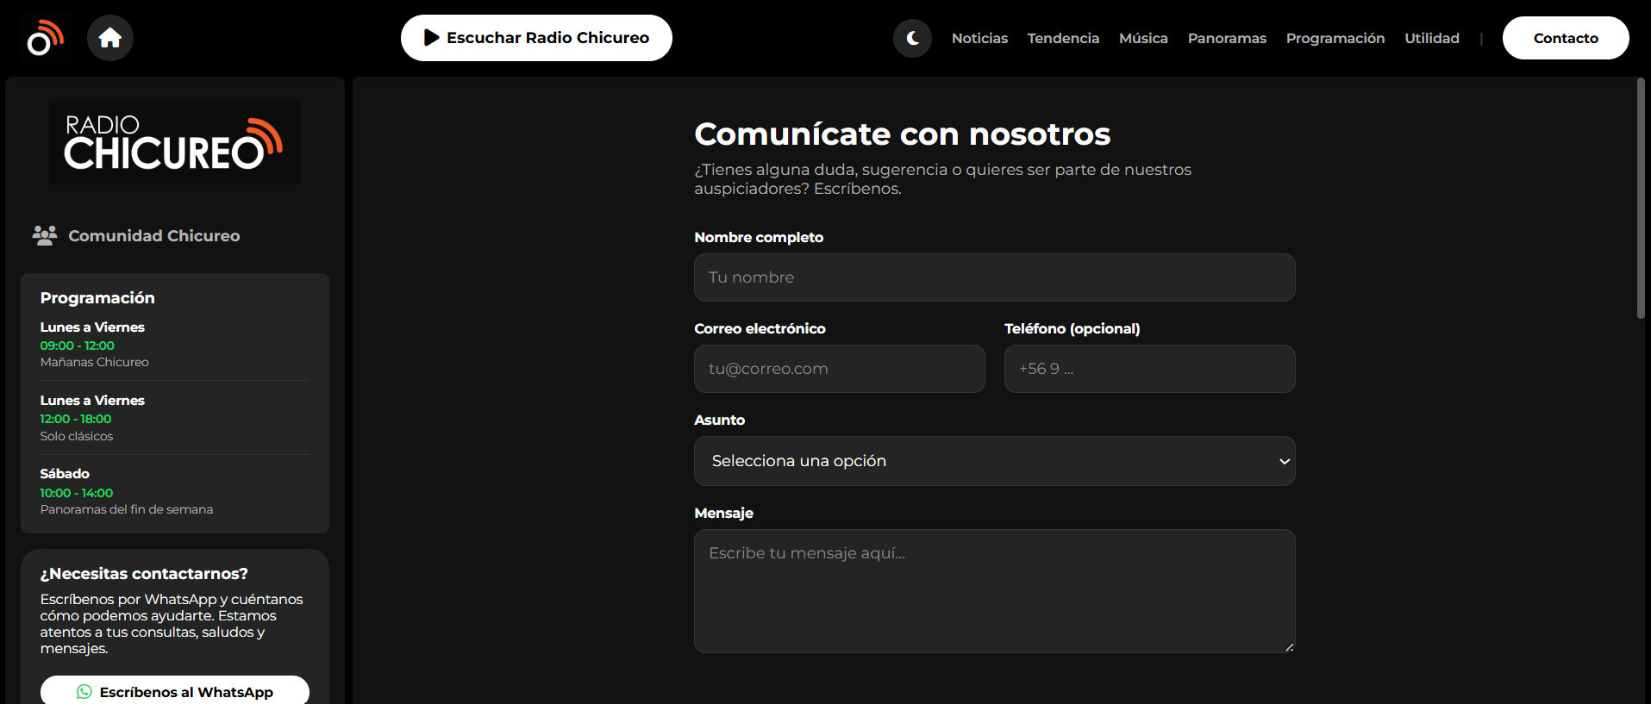The width and height of the screenshot is (1651, 704).
Task: Click the Mensaje resize handle corner
Action: coord(1289,647)
